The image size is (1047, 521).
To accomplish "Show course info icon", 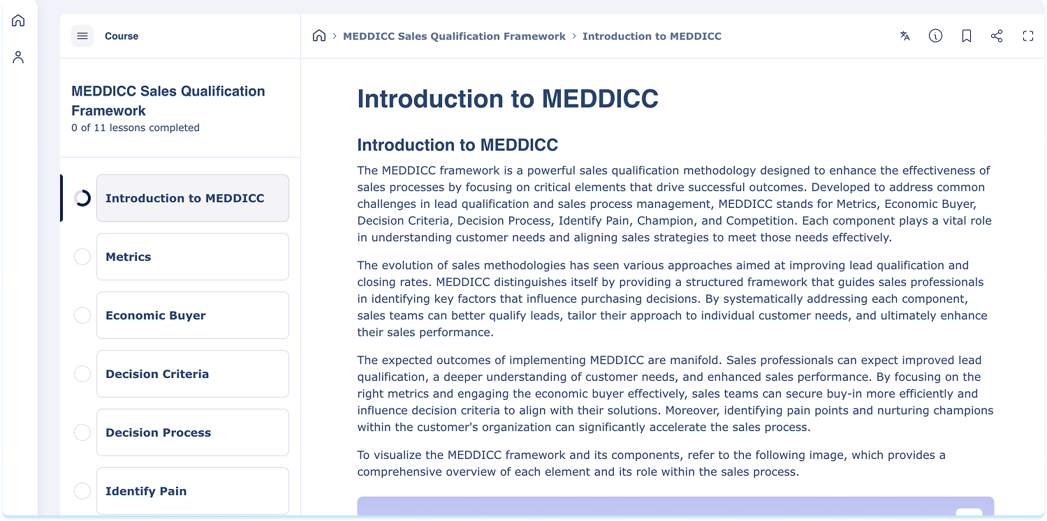I will click(x=935, y=36).
